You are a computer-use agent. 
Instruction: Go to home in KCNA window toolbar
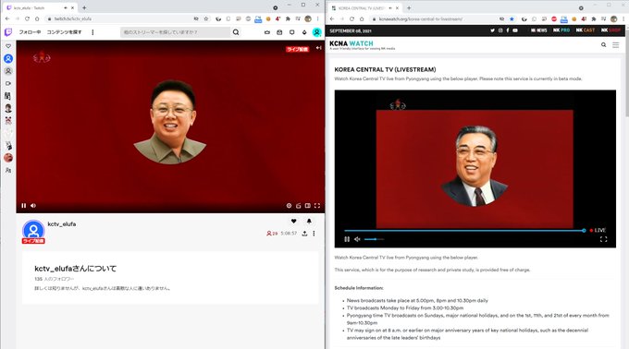pyautogui.click(x=362, y=18)
